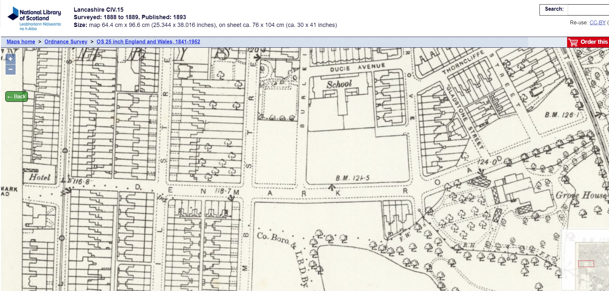Screen dimensions: 609x291
Task: Click the Lancashire CIV.15 title text
Action: pyautogui.click(x=98, y=10)
